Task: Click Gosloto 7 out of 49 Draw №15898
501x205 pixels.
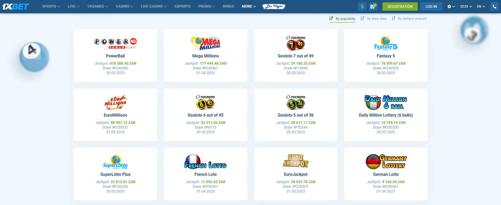Action: 296,68
